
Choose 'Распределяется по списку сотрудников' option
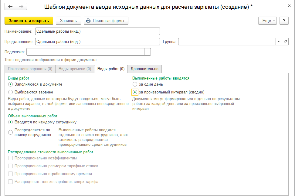pos(11,132)
